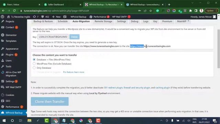Switch to the Debug tab

(x=134, y=21)
